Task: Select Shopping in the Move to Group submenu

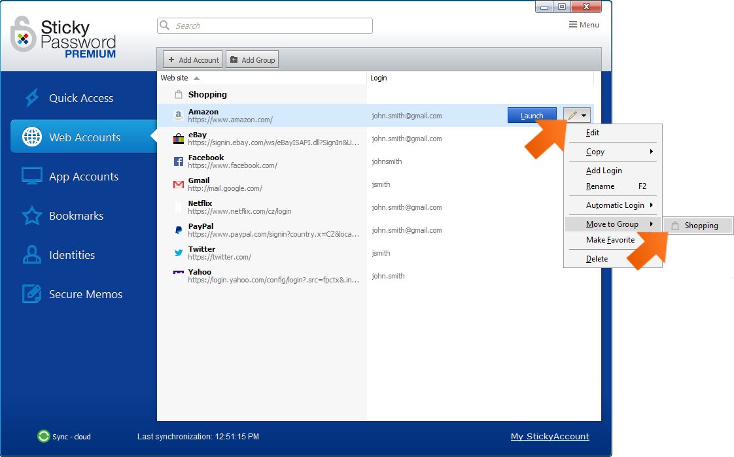Action: tap(698, 226)
